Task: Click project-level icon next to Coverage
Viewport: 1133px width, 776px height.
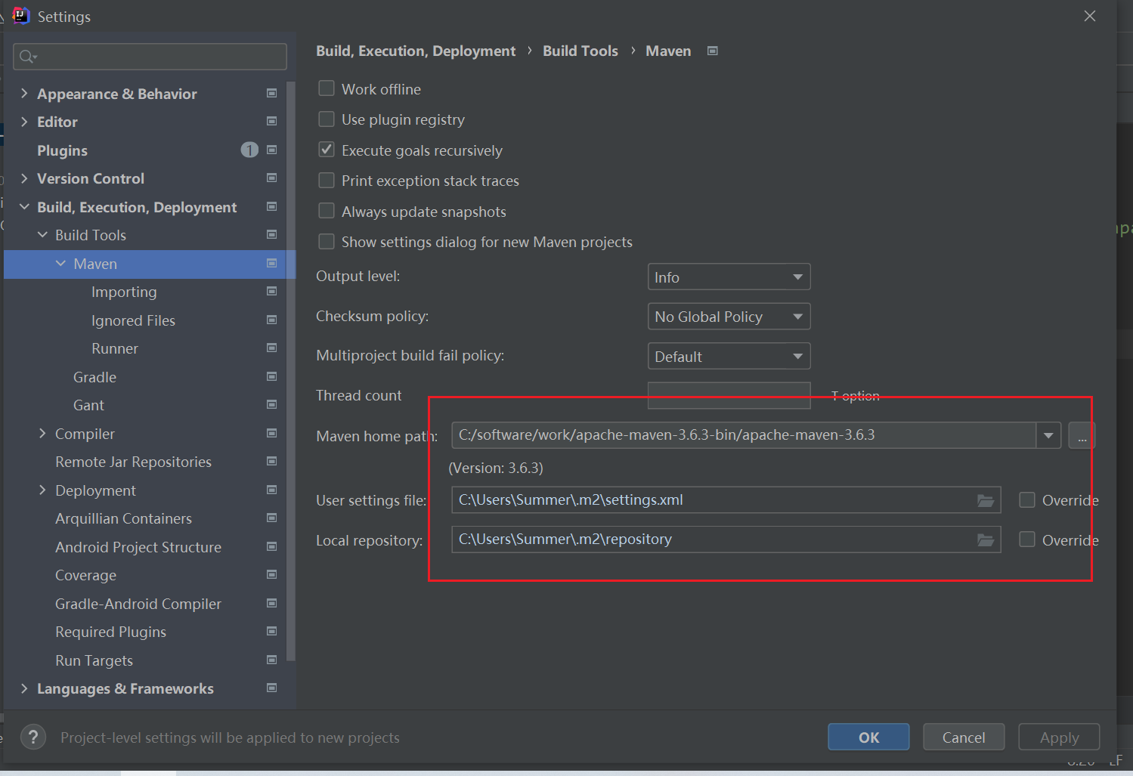Action: (x=271, y=574)
